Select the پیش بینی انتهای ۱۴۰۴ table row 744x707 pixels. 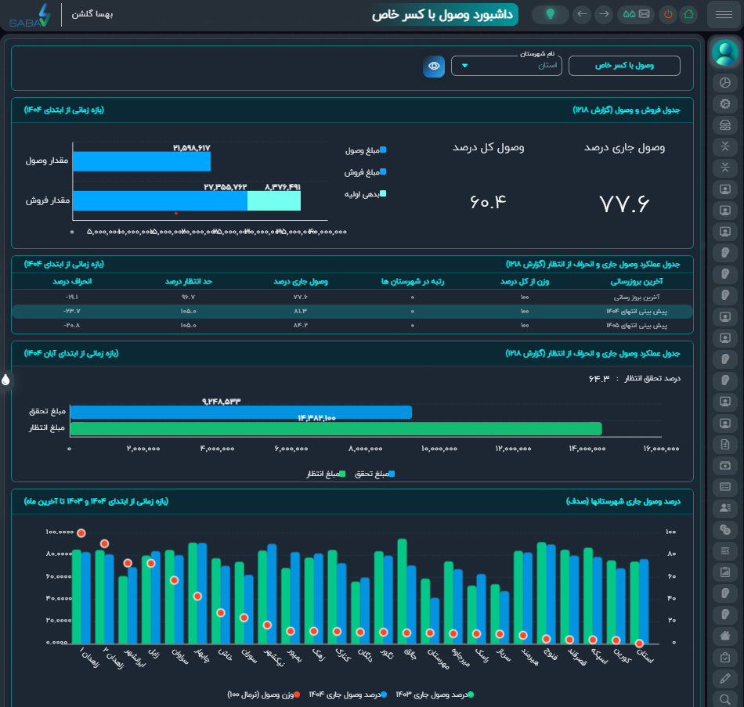pyautogui.click(x=352, y=312)
